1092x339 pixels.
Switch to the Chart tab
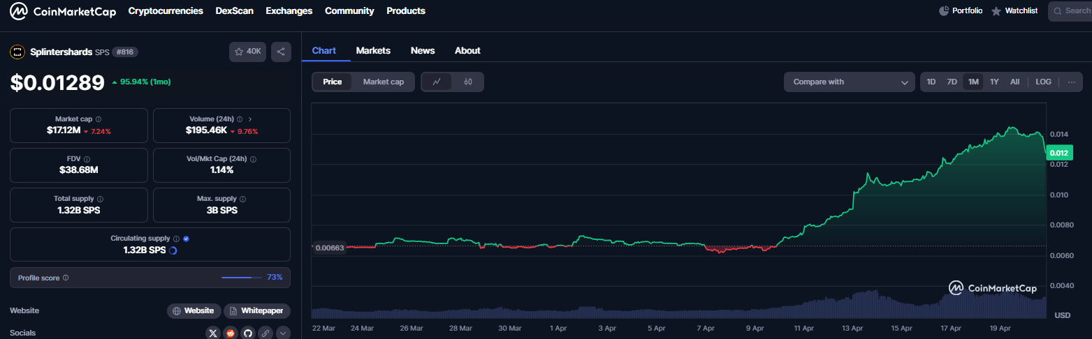[x=324, y=50]
